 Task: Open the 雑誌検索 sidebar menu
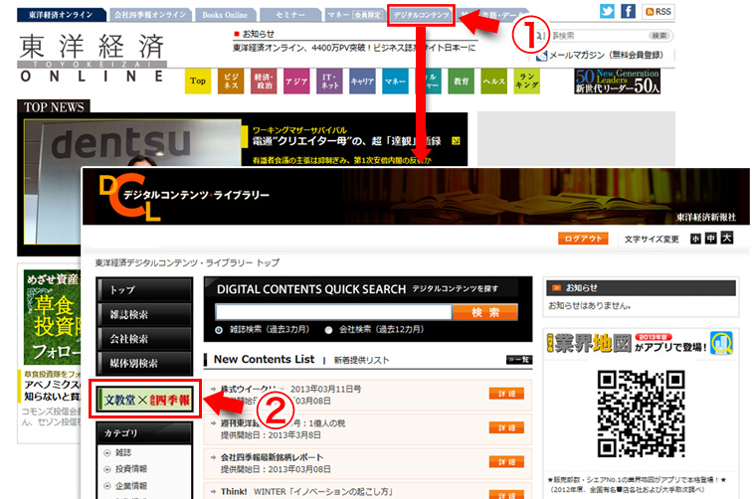[x=144, y=314]
